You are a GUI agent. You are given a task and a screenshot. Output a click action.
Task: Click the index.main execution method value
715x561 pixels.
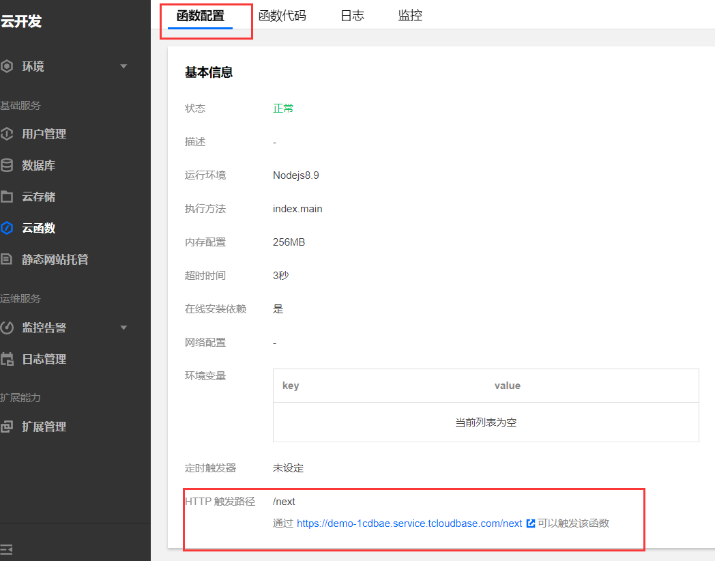coord(297,208)
